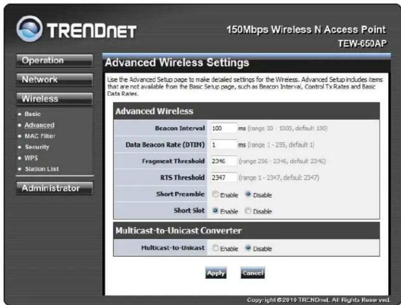Viewport: 401px width, 305px height.
Task: Open the Advanced wireless link
Action: (40, 125)
